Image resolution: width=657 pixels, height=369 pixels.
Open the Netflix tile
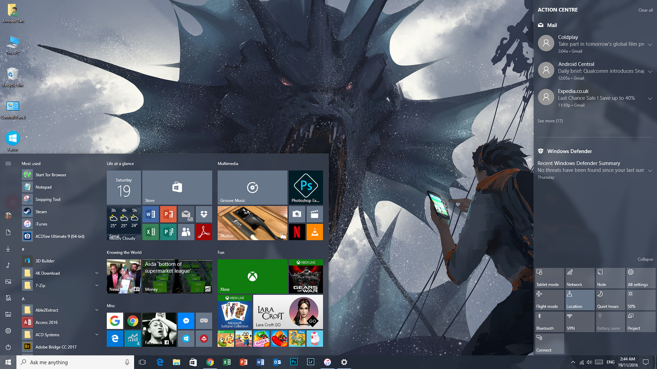[x=297, y=232]
